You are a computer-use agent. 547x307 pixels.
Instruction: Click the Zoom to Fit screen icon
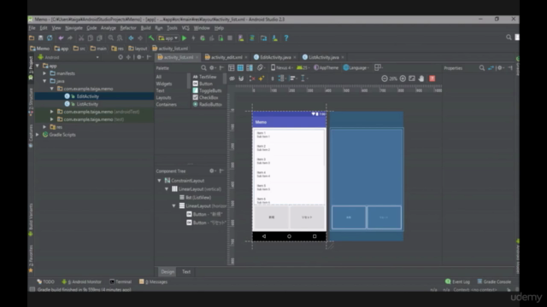(x=412, y=78)
